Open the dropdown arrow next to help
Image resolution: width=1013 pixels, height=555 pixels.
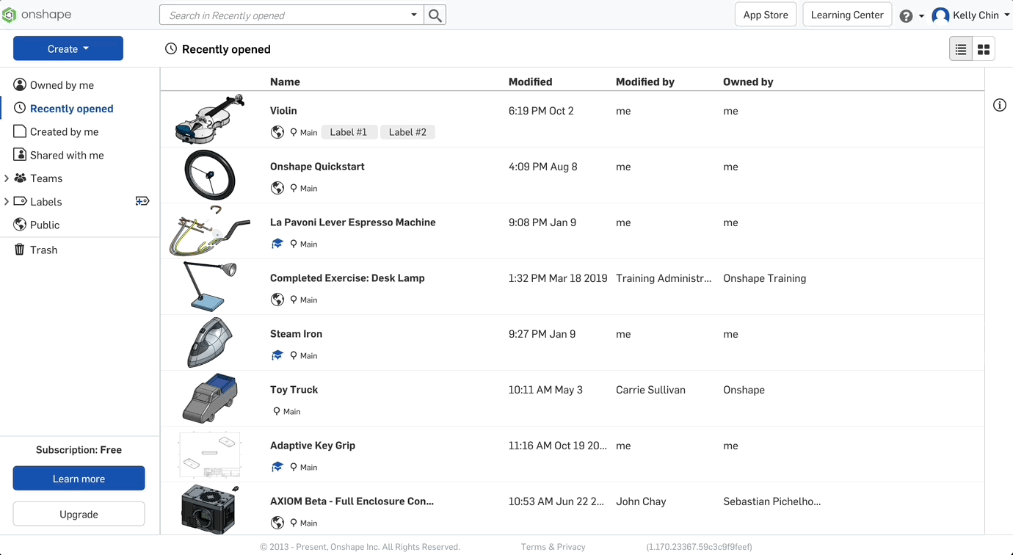click(x=921, y=16)
